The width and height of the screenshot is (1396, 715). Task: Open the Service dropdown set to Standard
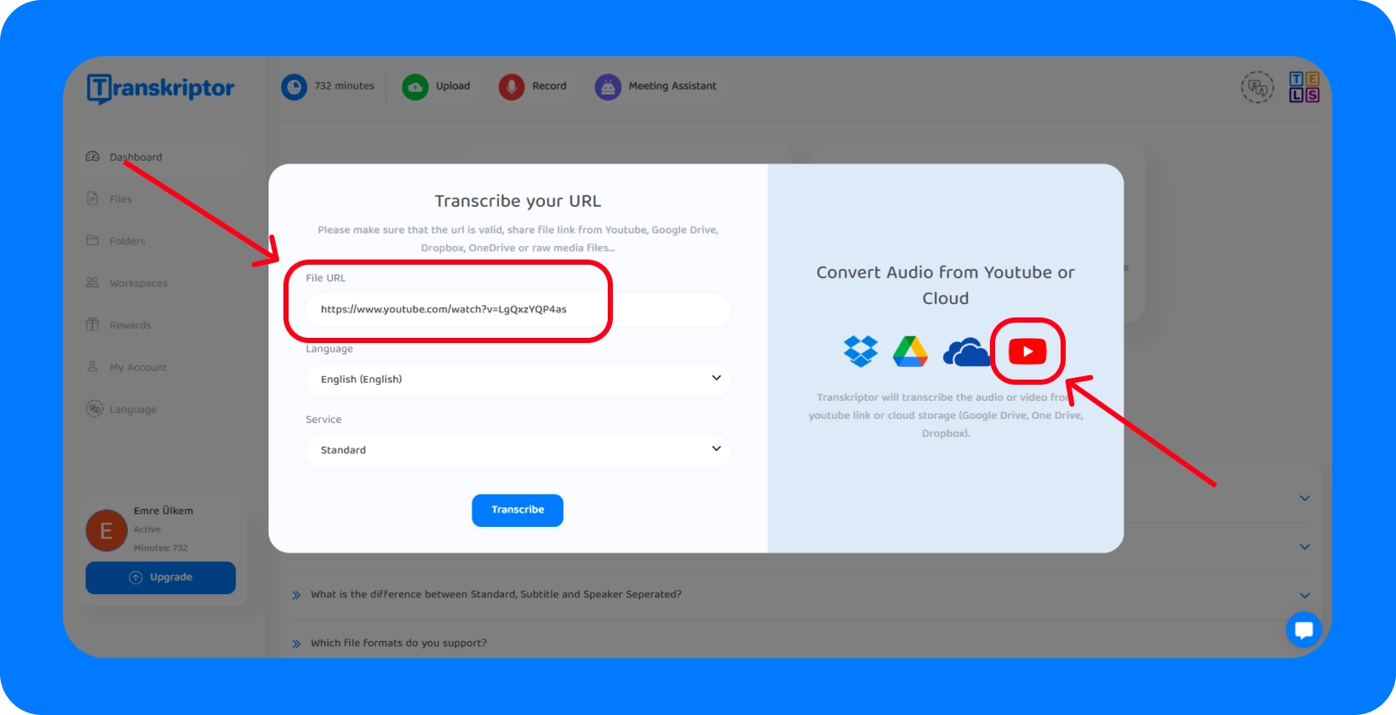[518, 449]
